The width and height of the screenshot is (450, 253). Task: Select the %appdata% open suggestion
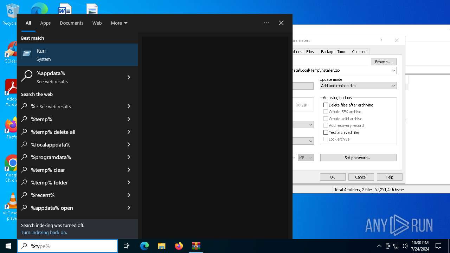[x=77, y=208]
